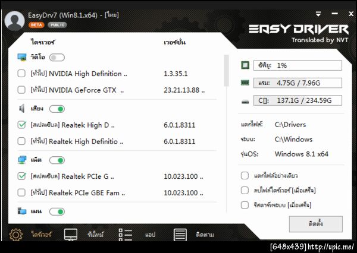This screenshot has height=253, width=357.
Task: Click the C:\Drivers extract path
Action: click(290, 125)
